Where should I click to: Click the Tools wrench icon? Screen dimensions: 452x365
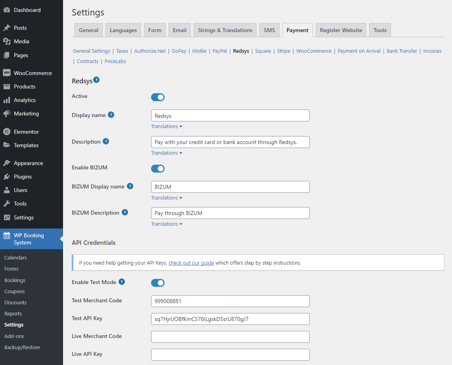click(x=7, y=204)
